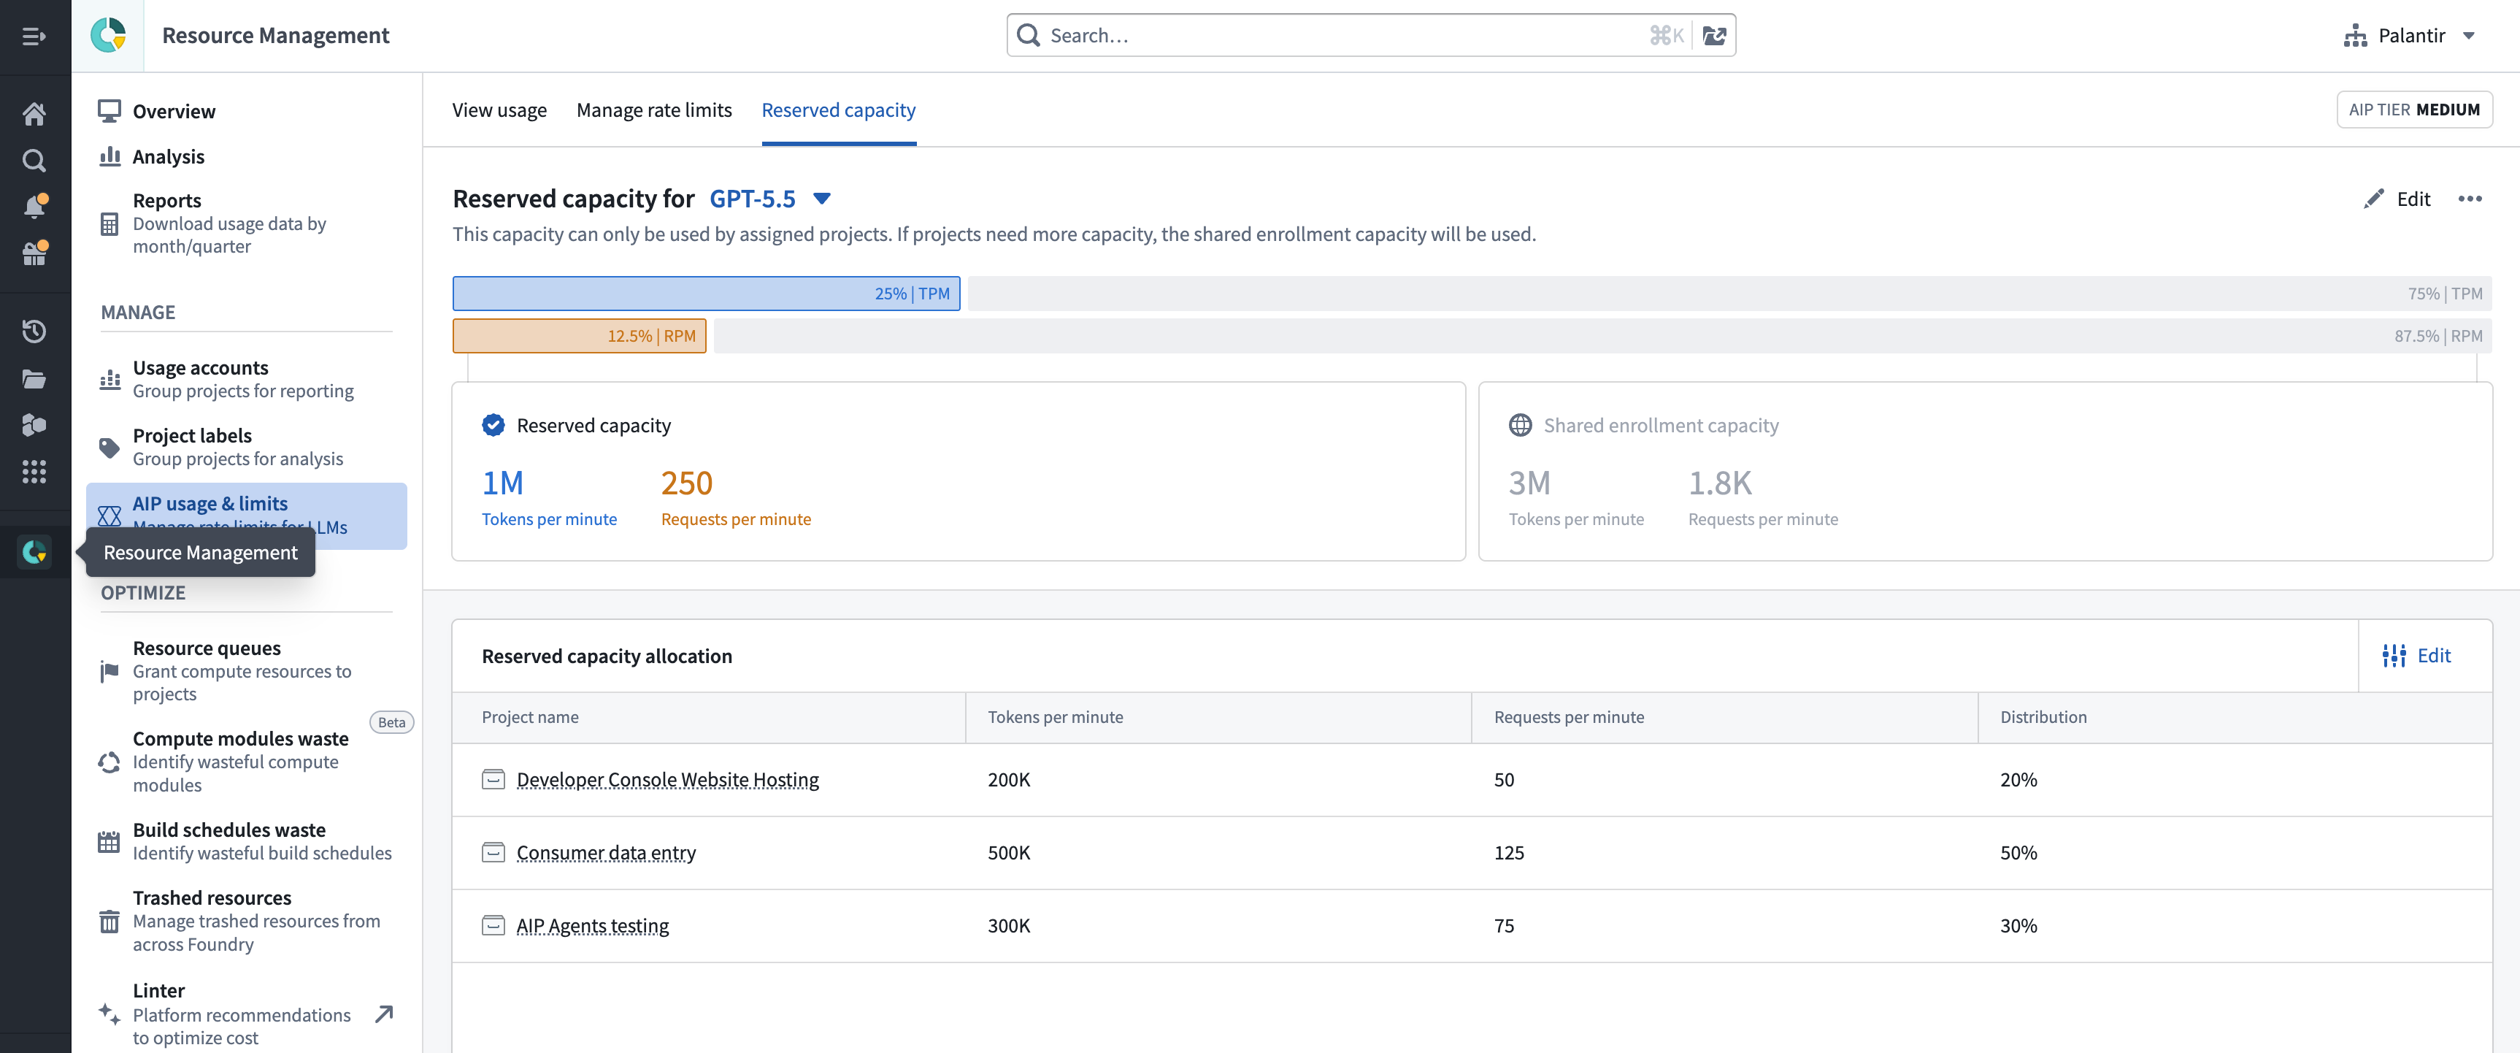Open Trashed resources in the sidebar
The width and height of the screenshot is (2520, 1053).
click(247, 921)
